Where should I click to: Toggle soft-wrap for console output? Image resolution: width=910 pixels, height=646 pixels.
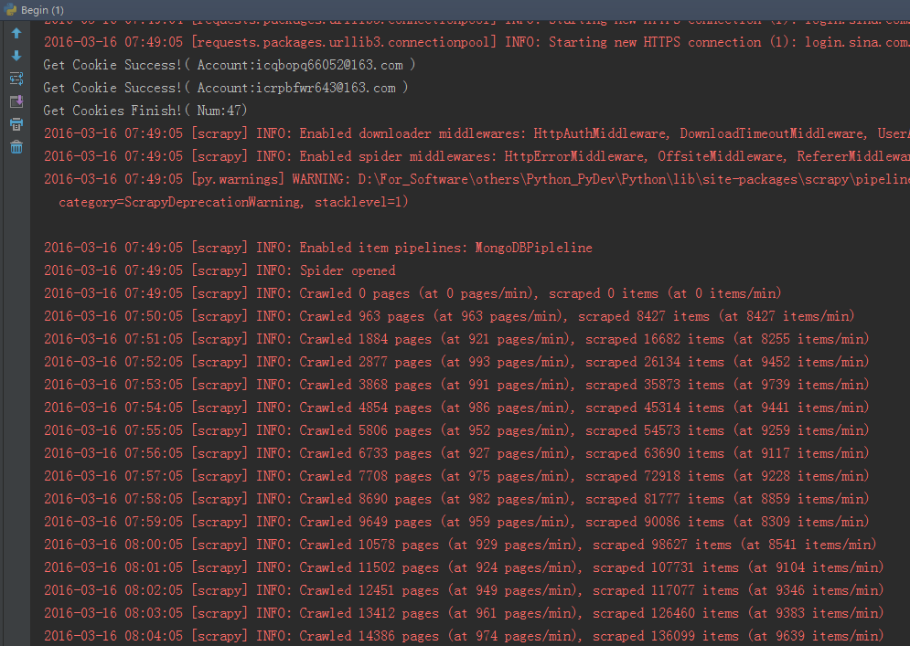[x=16, y=79]
